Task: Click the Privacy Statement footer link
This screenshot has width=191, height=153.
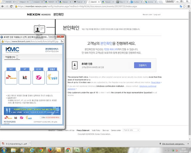Action: tap(83, 131)
